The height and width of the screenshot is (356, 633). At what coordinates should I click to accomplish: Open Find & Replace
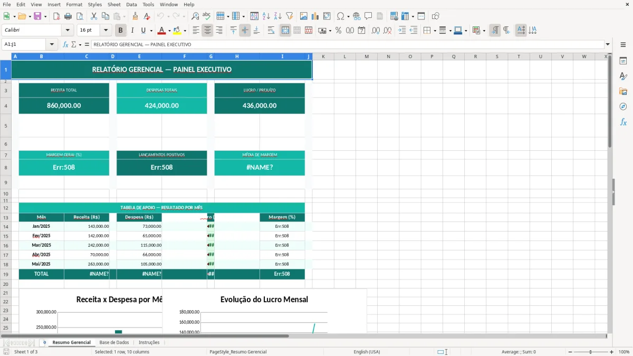coord(195,16)
